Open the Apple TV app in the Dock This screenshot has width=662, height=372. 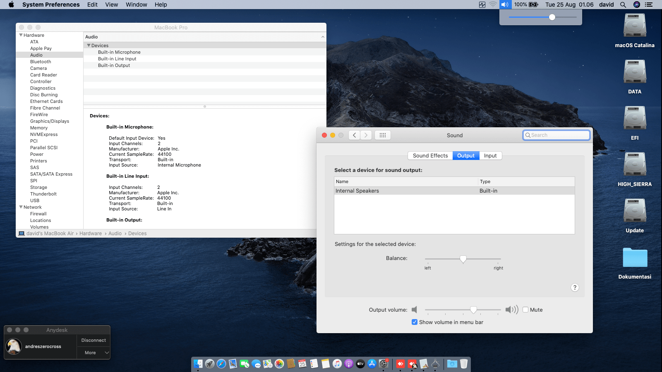pyautogui.click(x=360, y=364)
